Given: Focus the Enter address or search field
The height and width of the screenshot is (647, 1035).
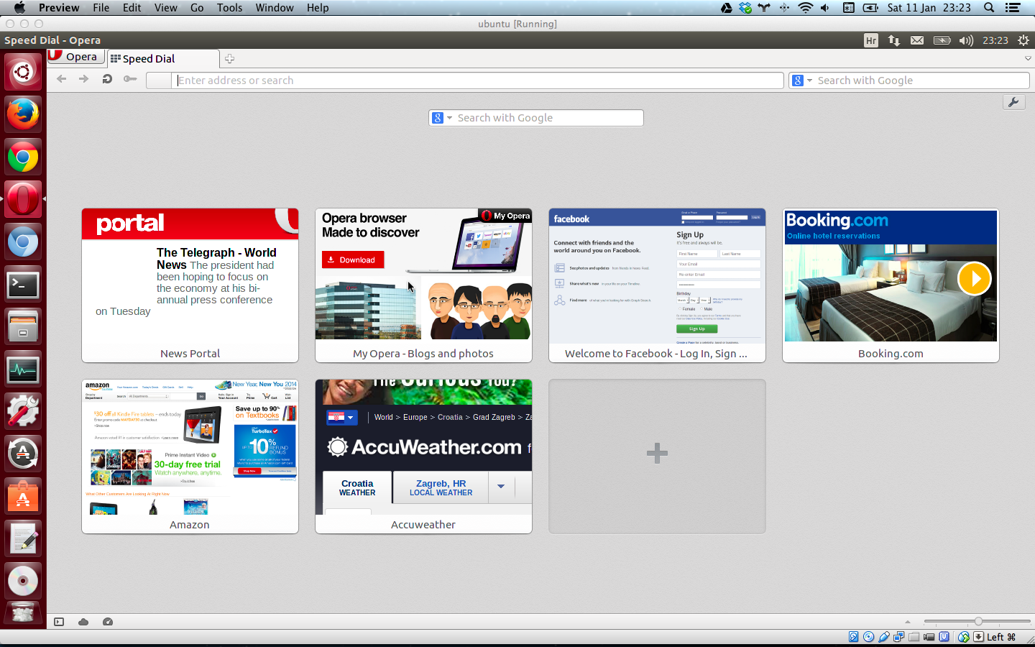Looking at the screenshot, I should [x=478, y=81].
